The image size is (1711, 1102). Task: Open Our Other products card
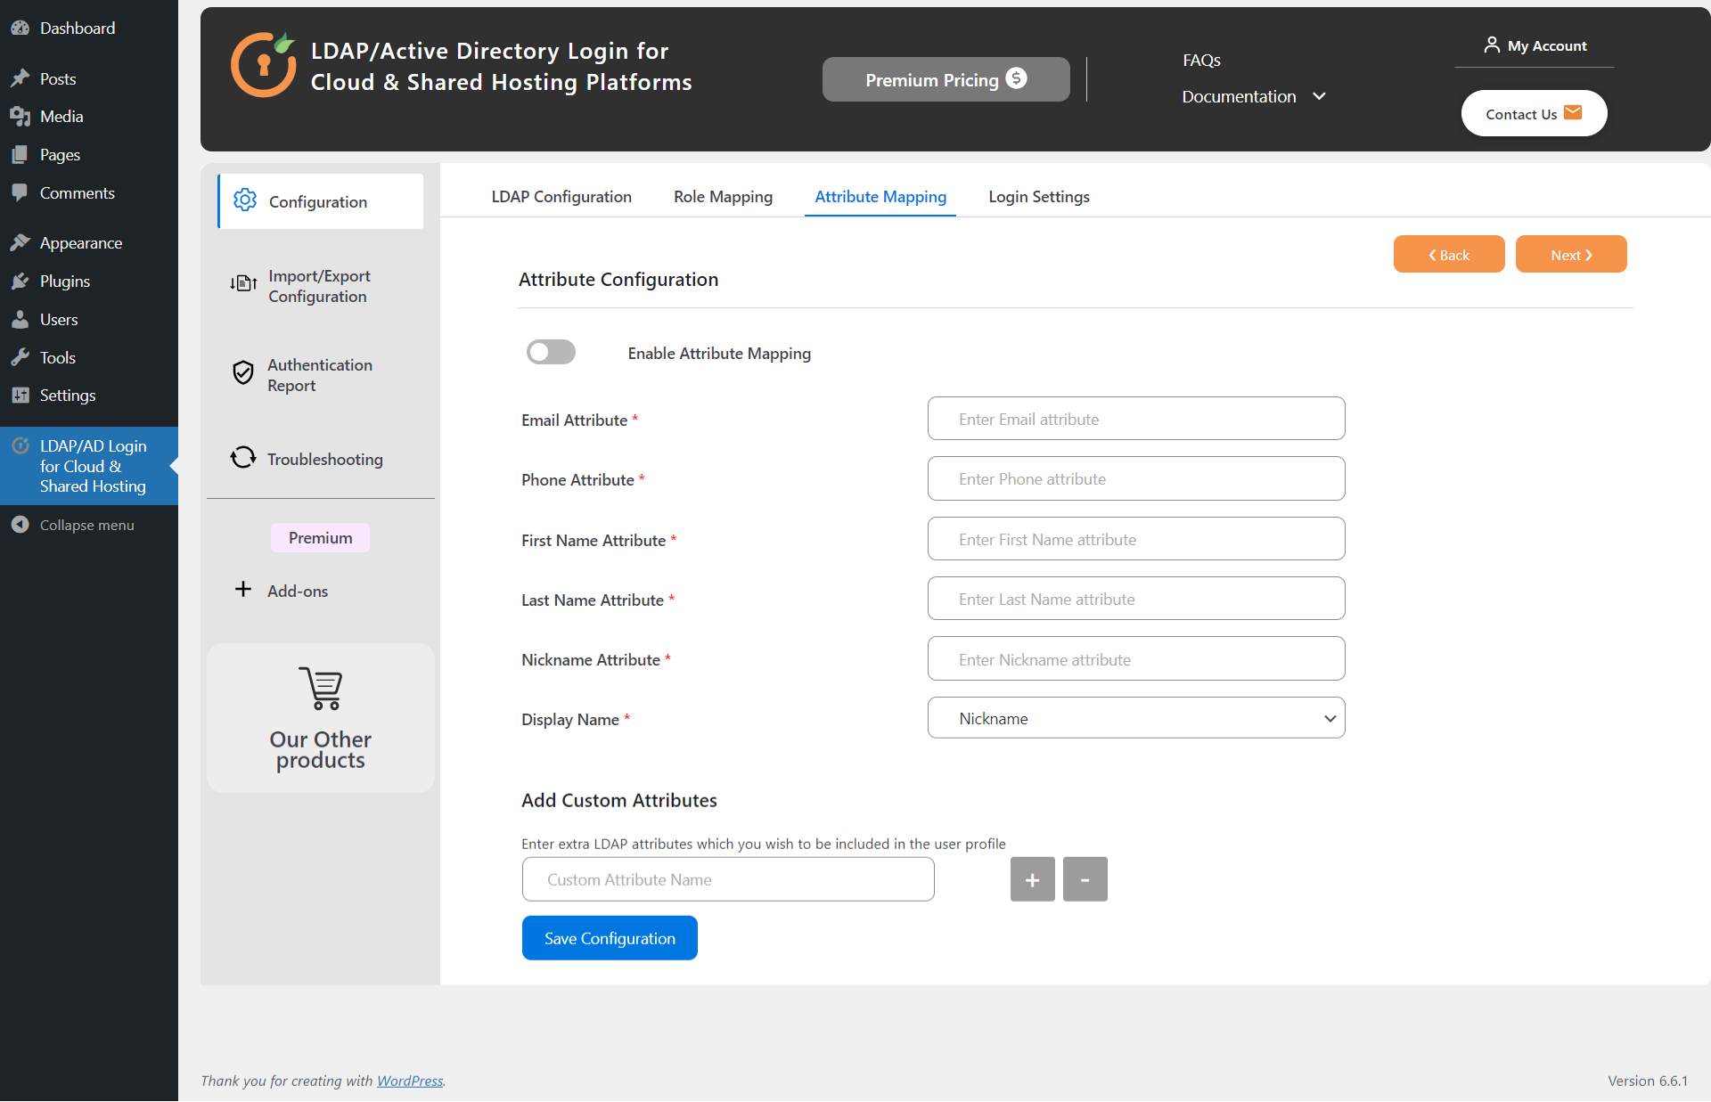coord(321,718)
